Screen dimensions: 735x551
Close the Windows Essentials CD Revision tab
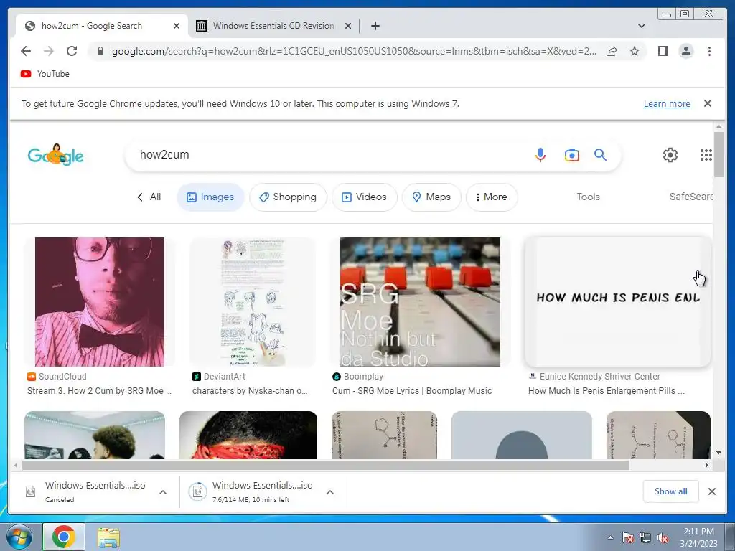[x=348, y=26]
